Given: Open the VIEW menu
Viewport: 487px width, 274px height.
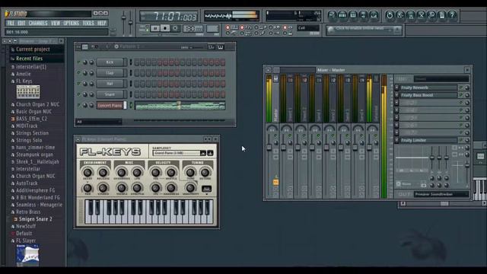Looking at the screenshot, I should pyautogui.click(x=56, y=24).
